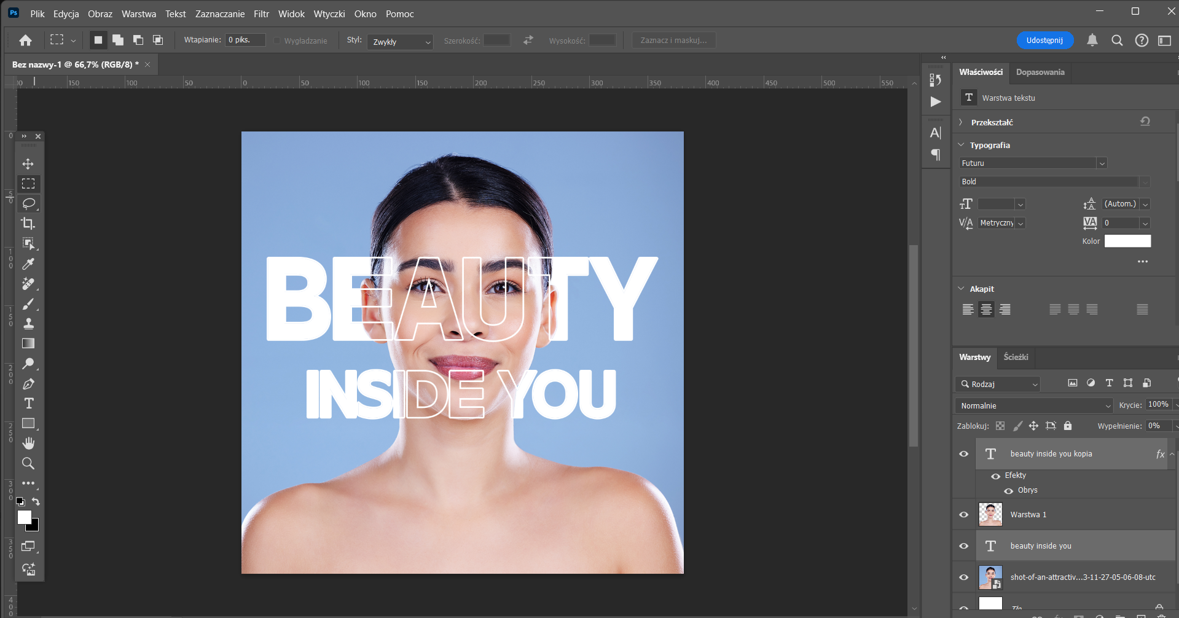Toggle visibility of Efekty effects
The image size is (1179, 618).
coord(995,476)
